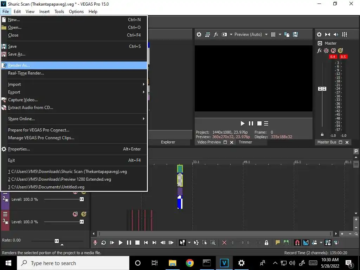Open Chrome from the taskbar
Screen dimensions: 360x270
click(189, 263)
